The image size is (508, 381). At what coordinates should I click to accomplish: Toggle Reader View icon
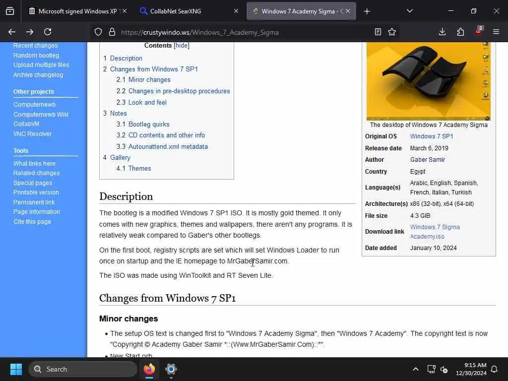pos(378,32)
